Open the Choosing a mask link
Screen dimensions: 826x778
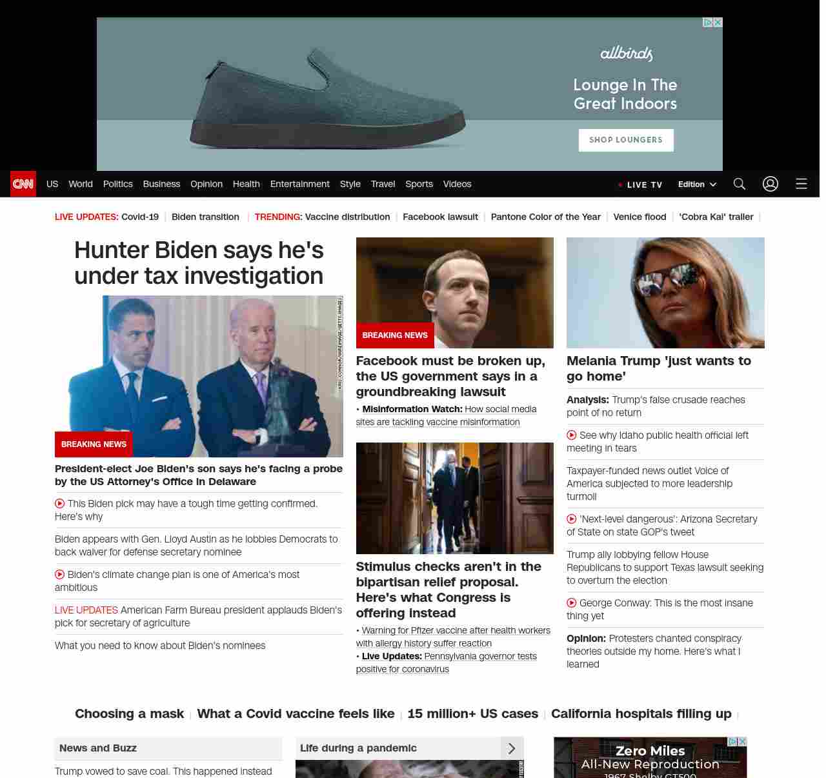129,713
